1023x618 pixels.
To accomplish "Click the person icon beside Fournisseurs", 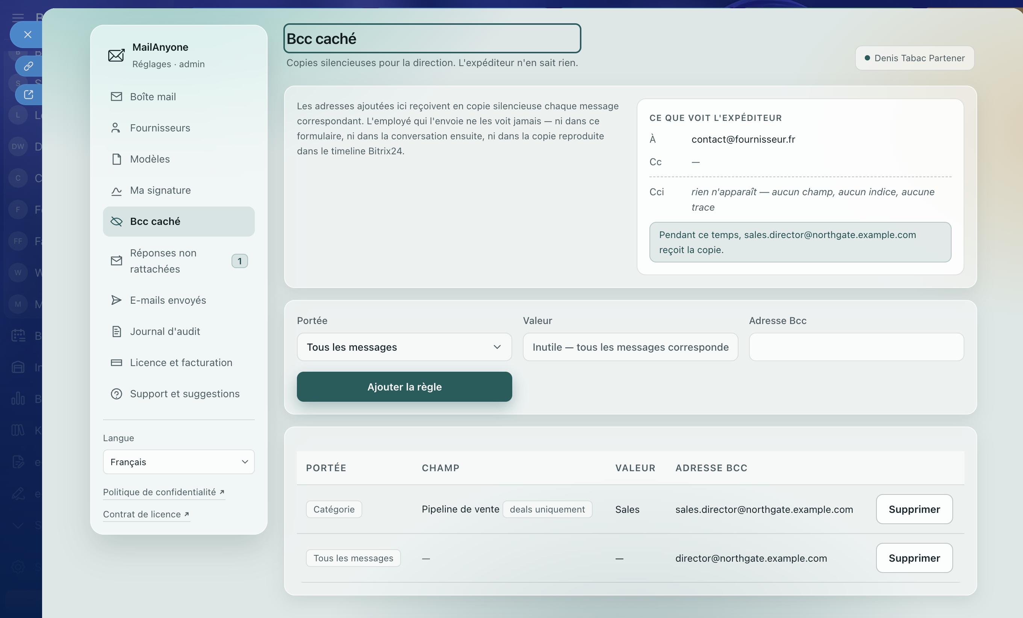I will coord(116,128).
